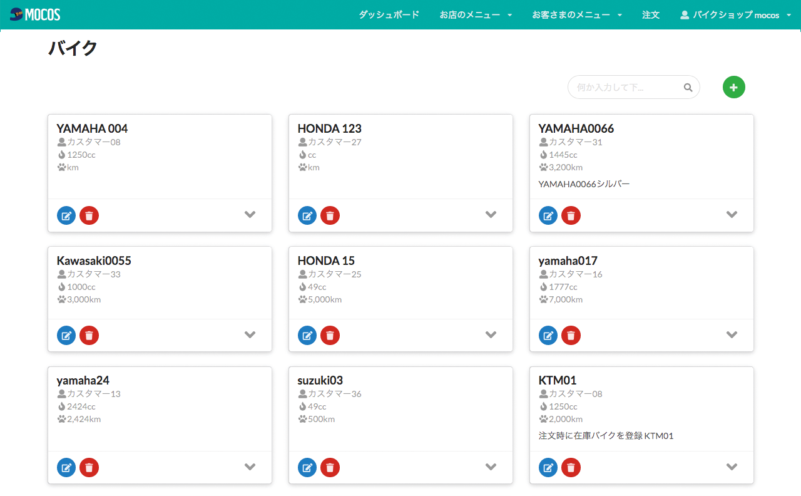Go to 注文 in the navbar
The width and height of the screenshot is (801, 496).
pos(651,14)
